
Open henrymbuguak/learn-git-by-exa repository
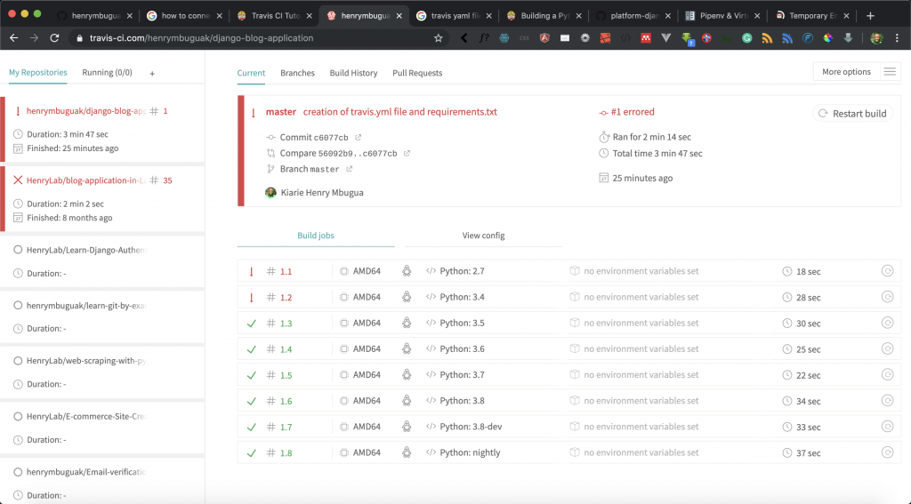[85, 306]
